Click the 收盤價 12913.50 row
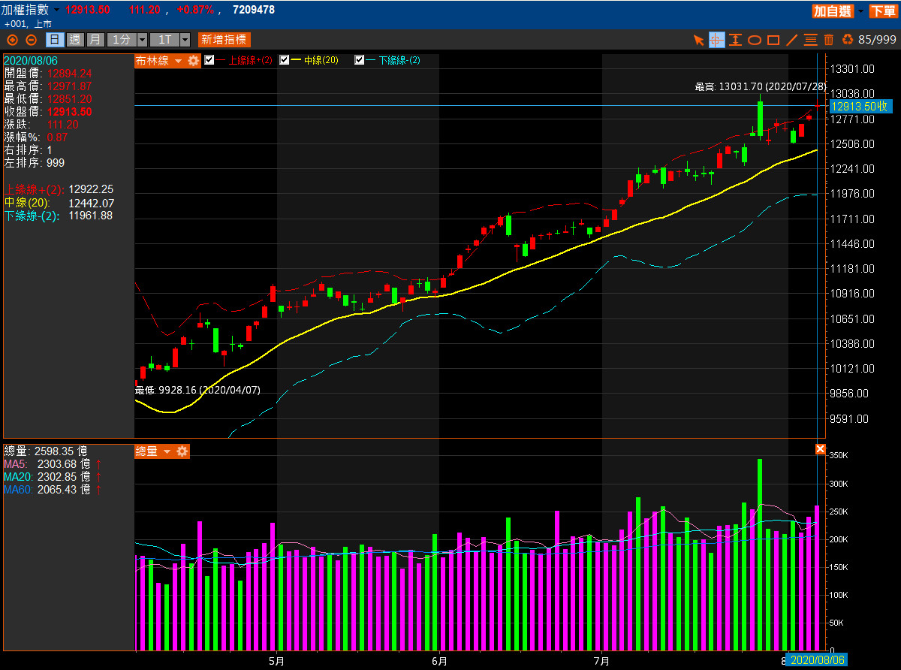 click(48, 111)
